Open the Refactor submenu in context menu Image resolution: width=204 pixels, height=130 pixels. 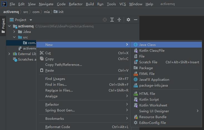pos(84,104)
